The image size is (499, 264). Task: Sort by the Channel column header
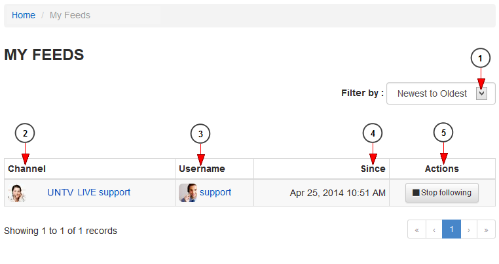pos(27,169)
